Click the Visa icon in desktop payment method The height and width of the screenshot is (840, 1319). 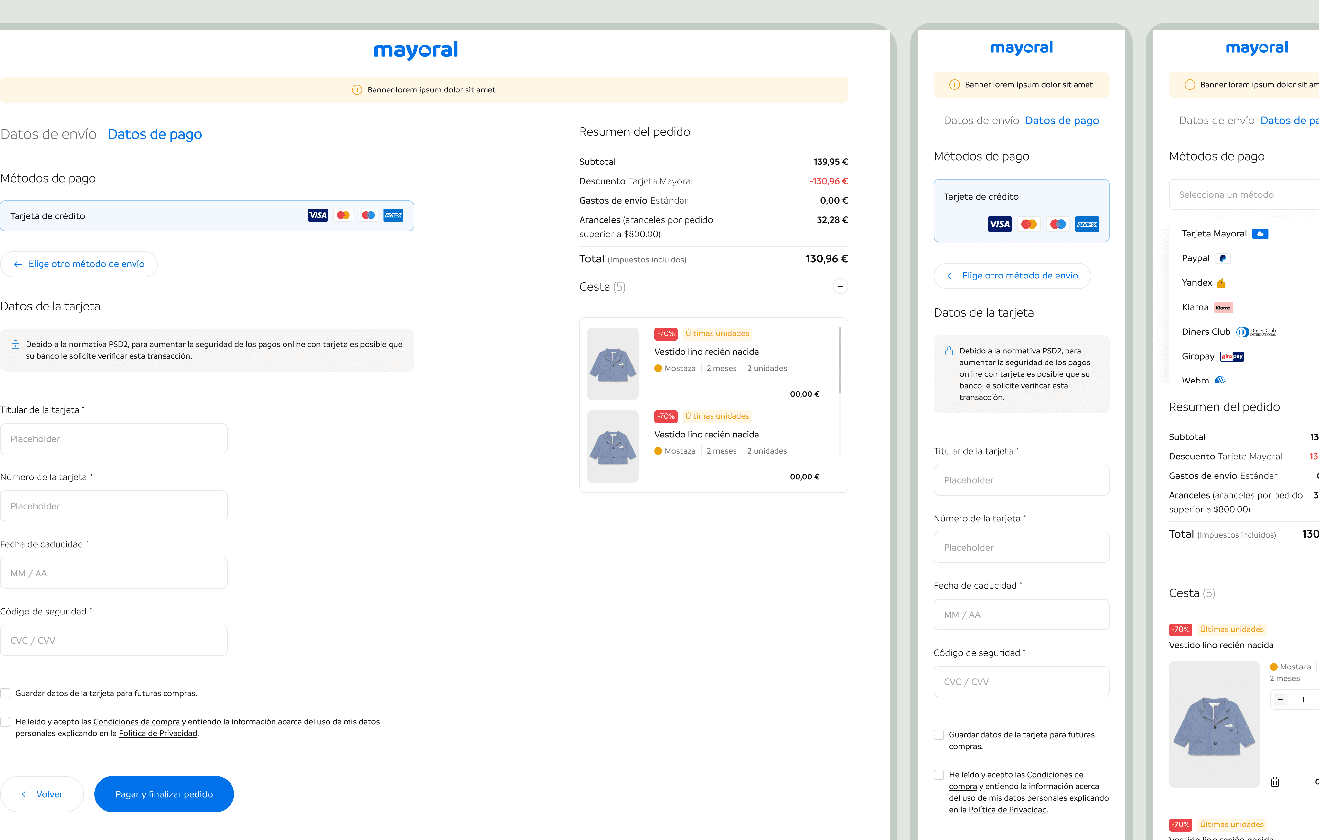click(318, 215)
